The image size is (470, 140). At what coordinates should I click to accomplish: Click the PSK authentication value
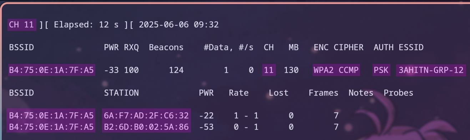click(381, 70)
